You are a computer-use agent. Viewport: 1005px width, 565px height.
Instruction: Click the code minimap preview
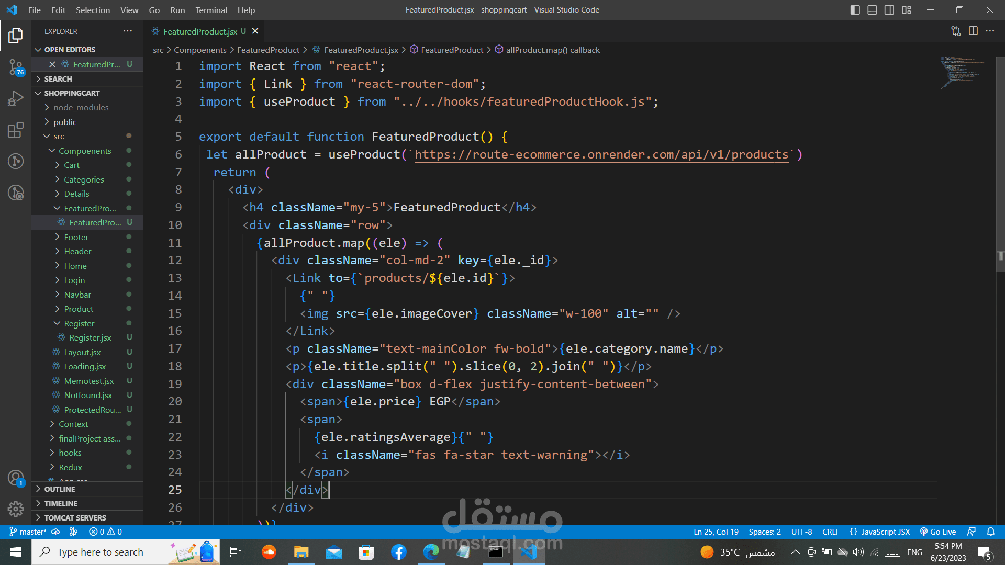point(962,72)
